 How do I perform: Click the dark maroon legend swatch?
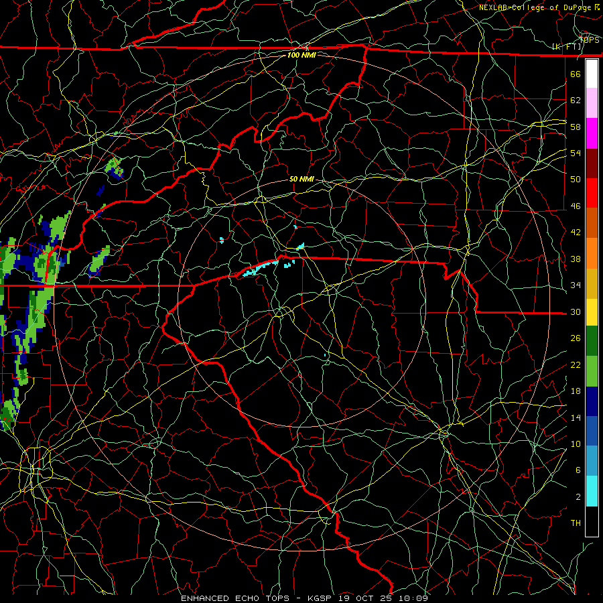[x=592, y=163]
